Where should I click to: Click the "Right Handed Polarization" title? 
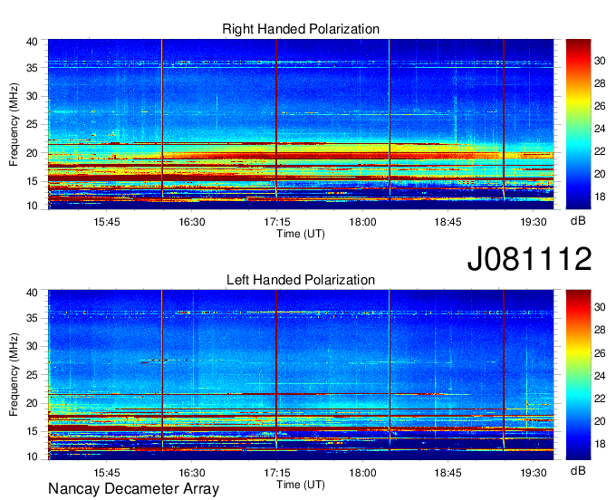click(301, 29)
